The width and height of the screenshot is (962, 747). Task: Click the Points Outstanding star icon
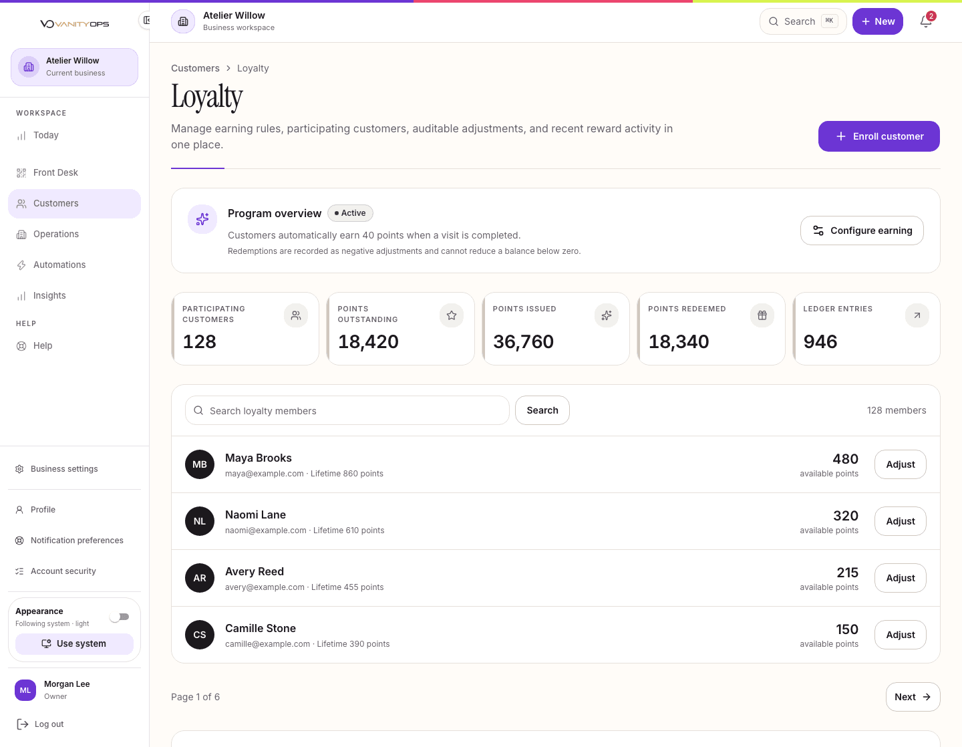point(452,315)
